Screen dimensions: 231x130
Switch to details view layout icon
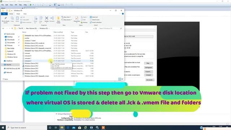[119, 79]
